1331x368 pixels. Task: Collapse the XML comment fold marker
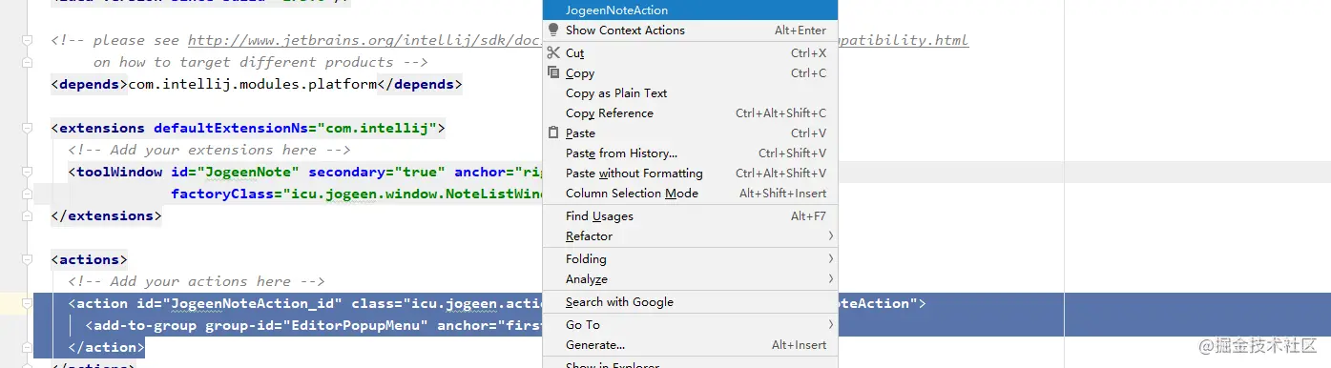pyautogui.click(x=28, y=41)
